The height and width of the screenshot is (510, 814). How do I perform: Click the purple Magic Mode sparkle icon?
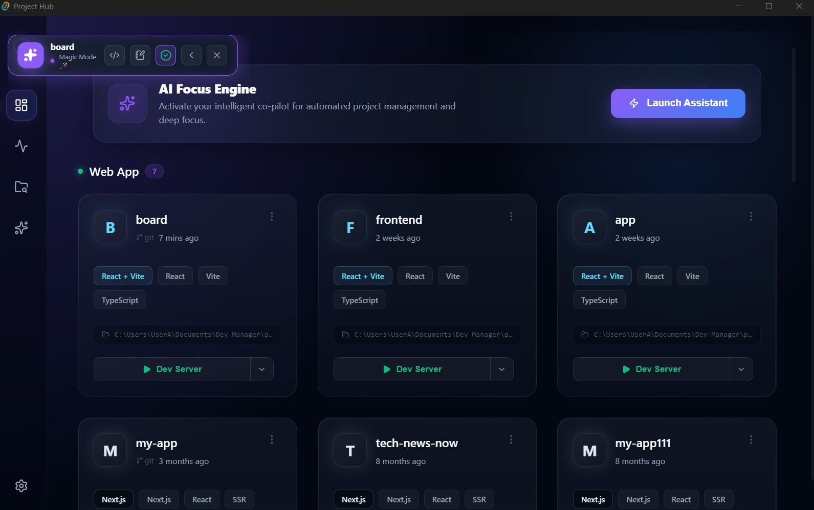[x=31, y=55]
